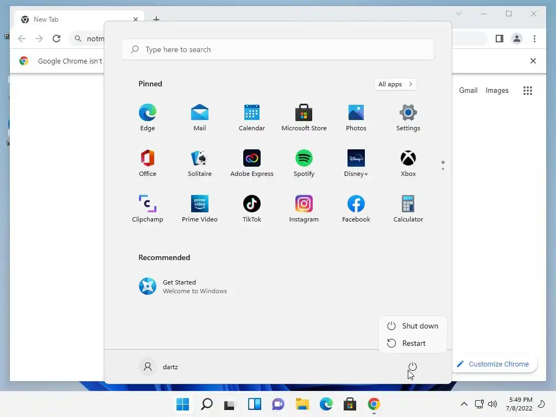Screen dimensions: 556x417
Task: Launch Adobe Express
Action: click(252, 163)
